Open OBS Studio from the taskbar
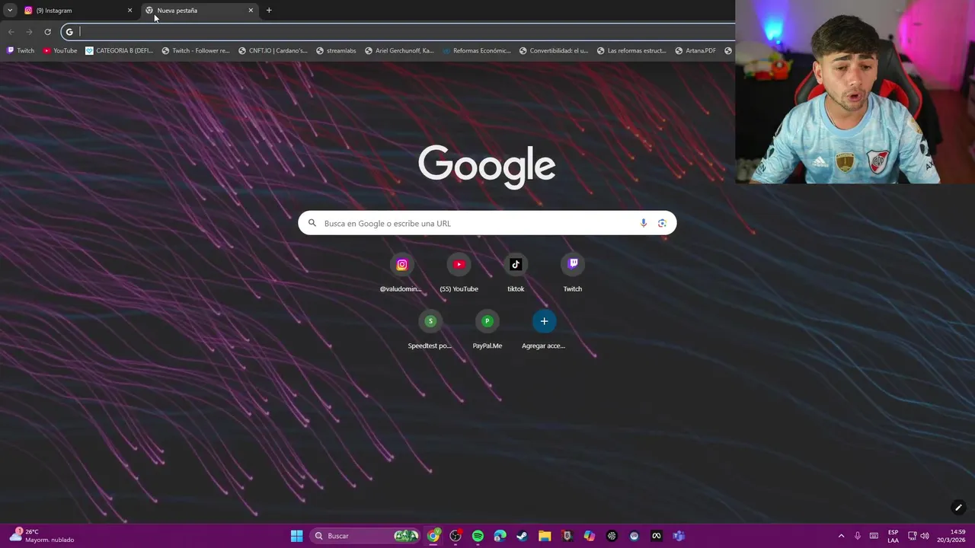 456,536
